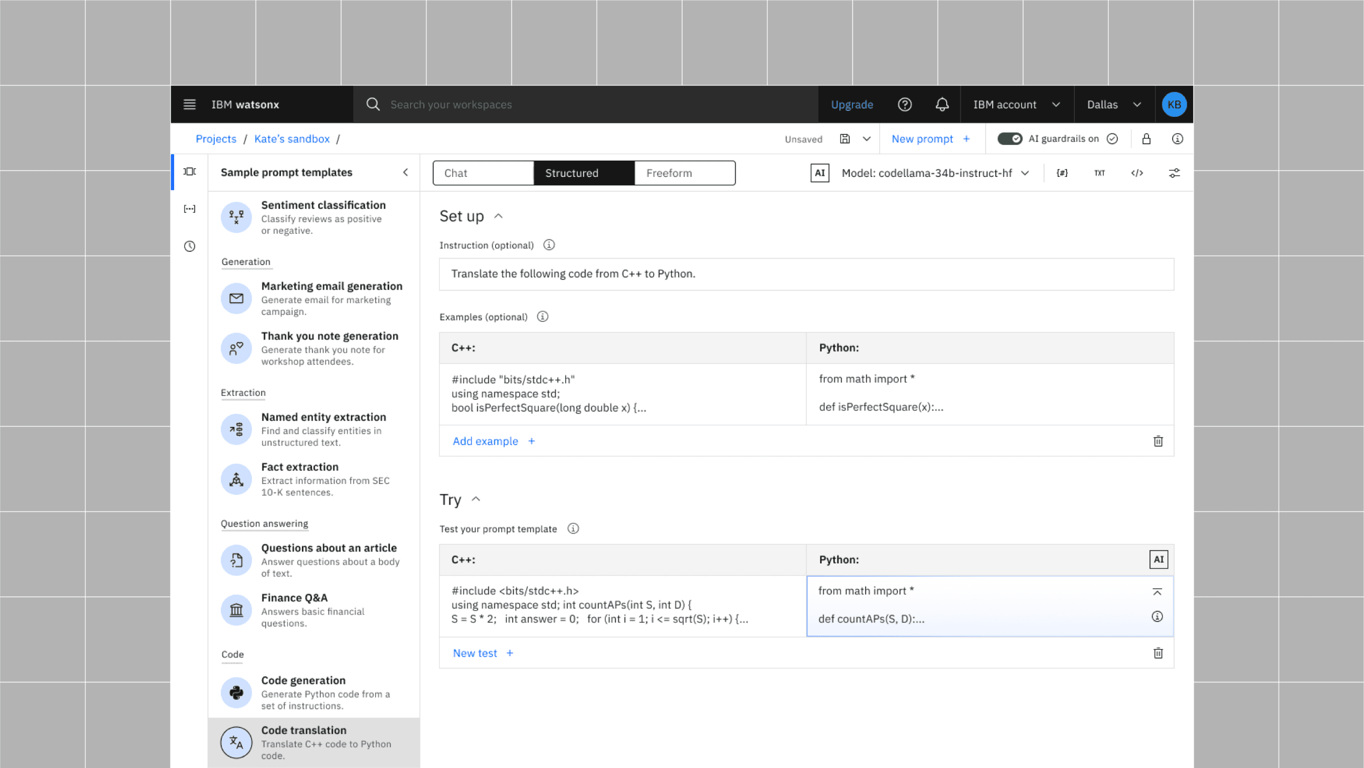Open Kate's sandbox breadcrumb
This screenshot has height=768, width=1364.
point(292,139)
